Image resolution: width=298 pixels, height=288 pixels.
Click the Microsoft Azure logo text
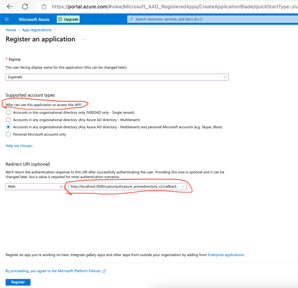tap(34, 20)
